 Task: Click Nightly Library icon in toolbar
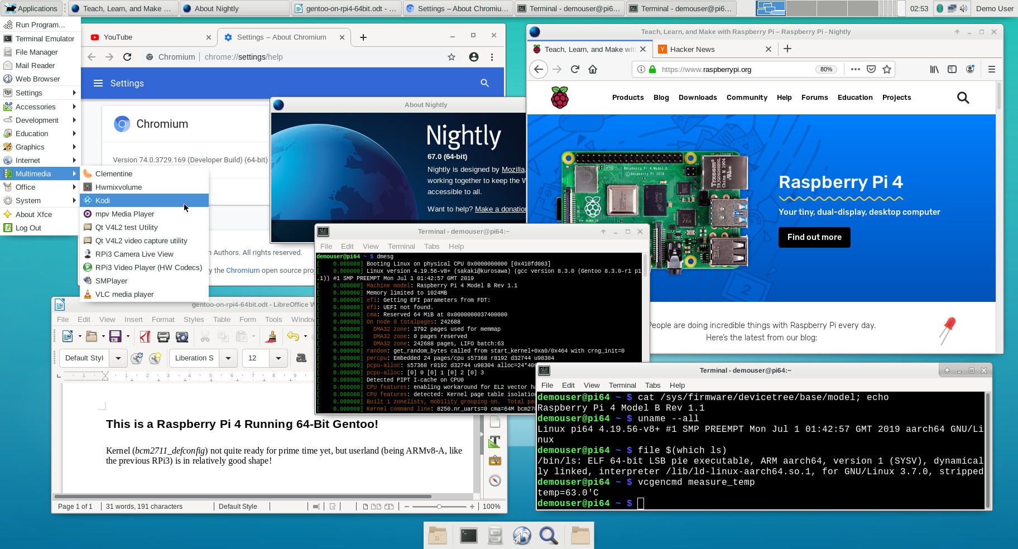point(934,69)
